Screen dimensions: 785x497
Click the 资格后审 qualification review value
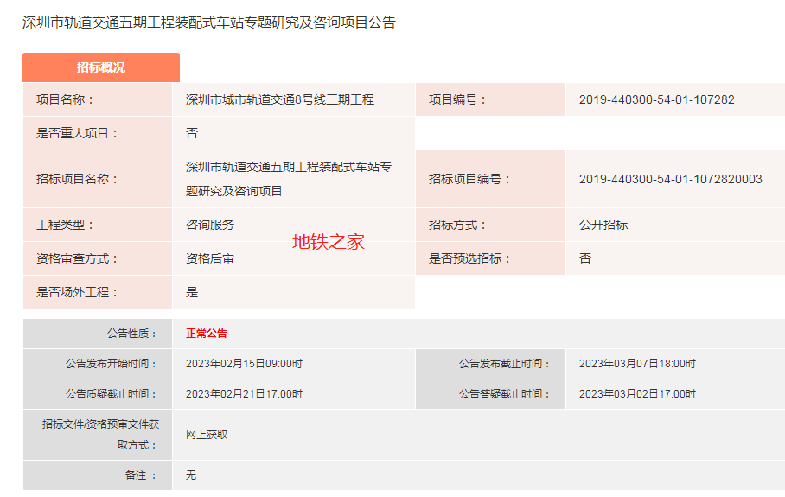click(x=210, y=258)
